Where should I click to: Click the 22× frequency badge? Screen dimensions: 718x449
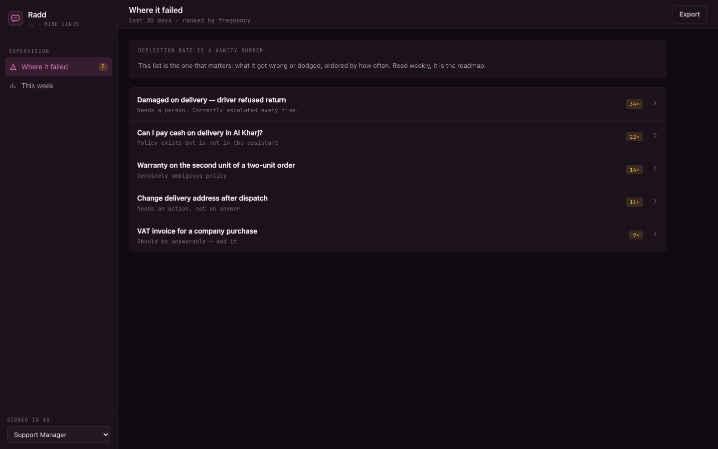[634, 137]
